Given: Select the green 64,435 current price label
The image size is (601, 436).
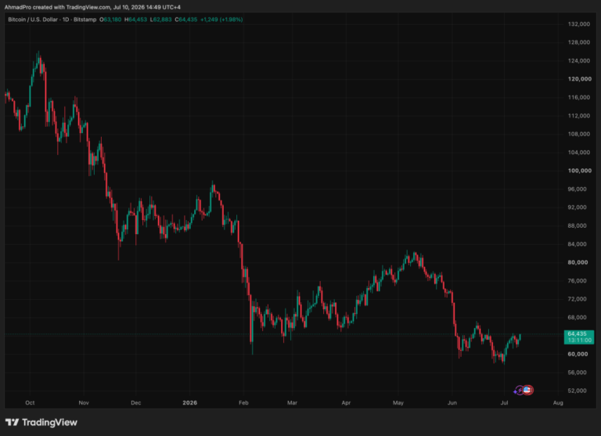Looking at the screenshot, I should pyautogui.click(x=577, y=334).
